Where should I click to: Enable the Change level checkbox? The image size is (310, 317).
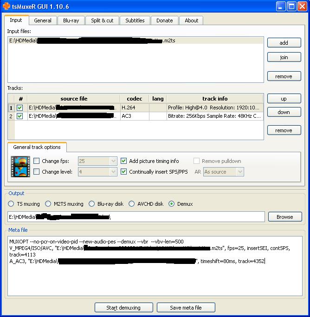pyautogui.click(x=36, y=172)
